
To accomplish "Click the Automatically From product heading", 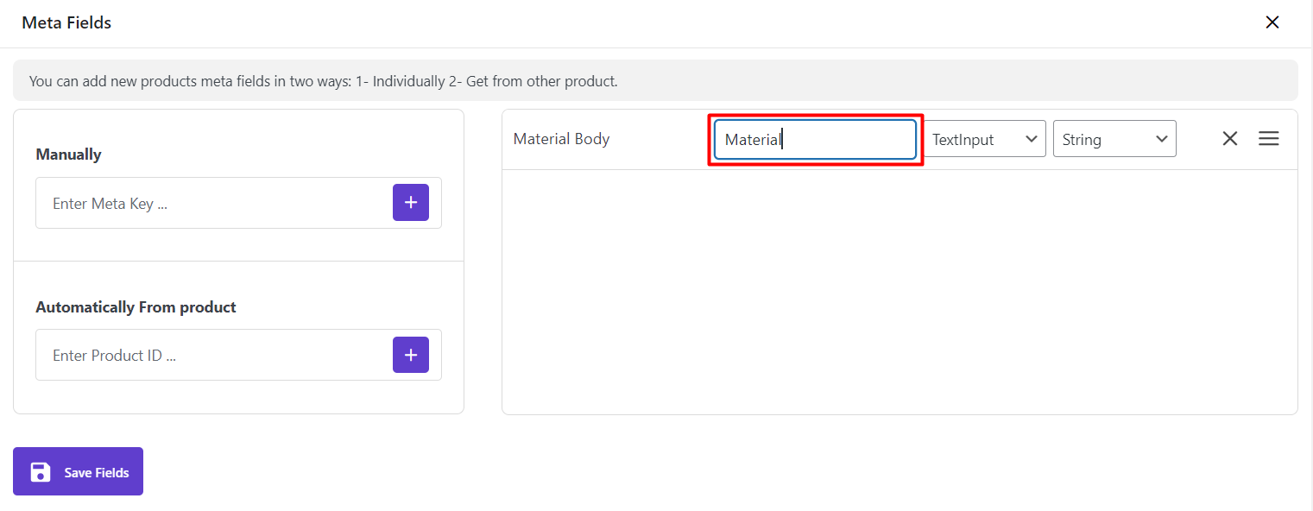I will (x=136, y=307).
